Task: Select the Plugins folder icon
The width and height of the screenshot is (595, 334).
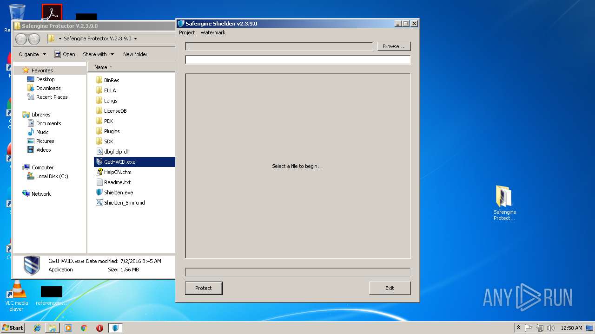Action: [x=99, y=131]
